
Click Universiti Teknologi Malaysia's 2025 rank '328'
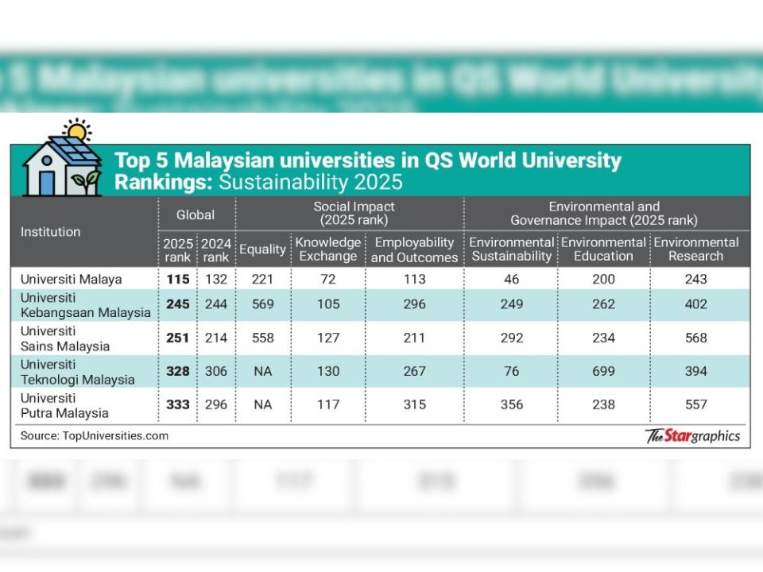[x=177, y=372]
